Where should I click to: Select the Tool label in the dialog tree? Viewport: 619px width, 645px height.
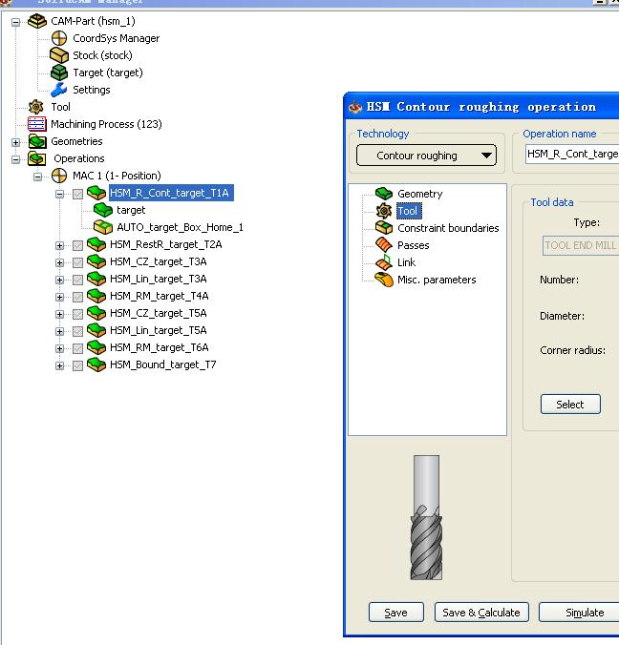click(408, 211)
